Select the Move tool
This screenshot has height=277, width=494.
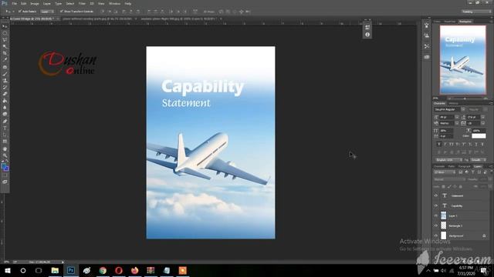click(x=5, y=26)
